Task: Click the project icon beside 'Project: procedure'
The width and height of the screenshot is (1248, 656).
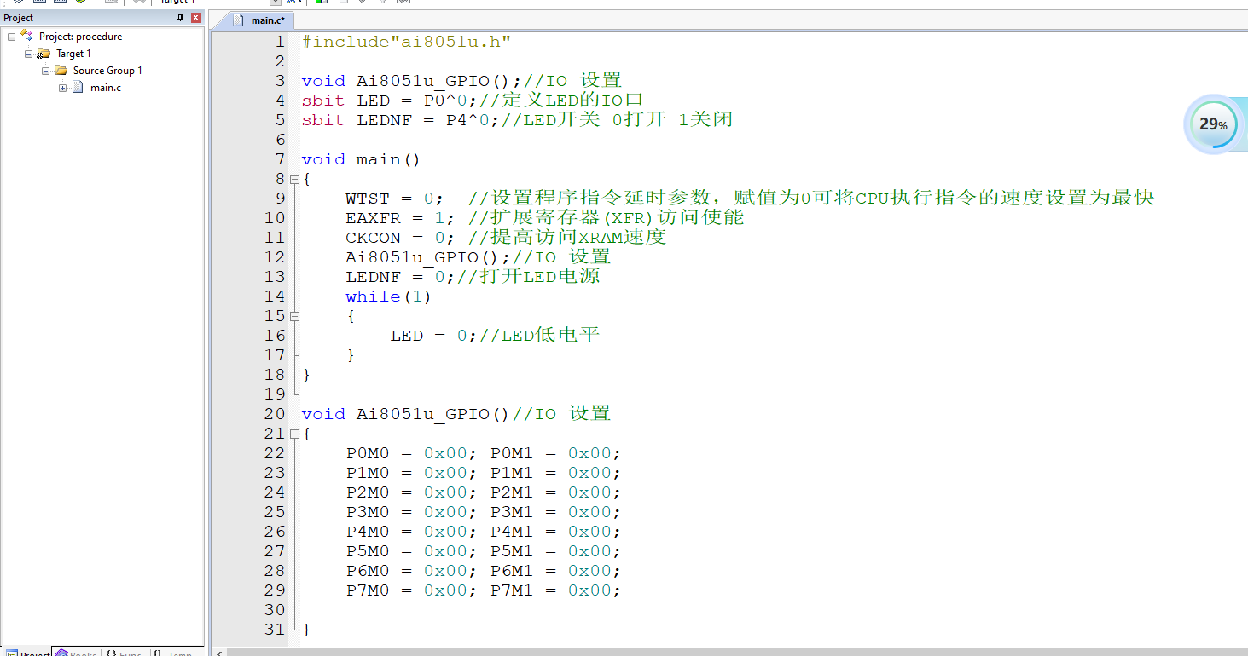Action: pos(27,37)
